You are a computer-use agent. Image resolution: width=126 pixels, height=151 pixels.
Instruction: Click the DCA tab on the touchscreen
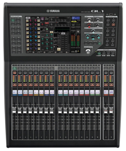click(x=63, y=33)
